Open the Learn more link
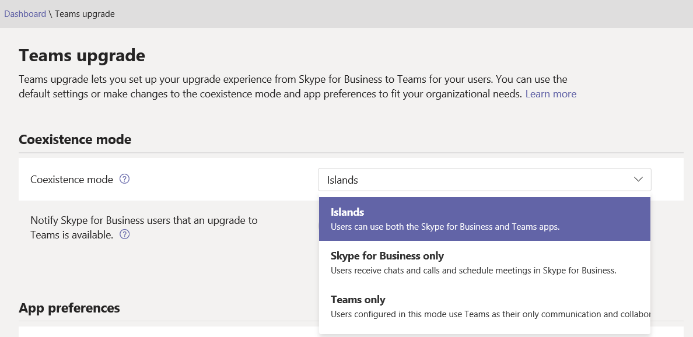 [x=551, y=94]
